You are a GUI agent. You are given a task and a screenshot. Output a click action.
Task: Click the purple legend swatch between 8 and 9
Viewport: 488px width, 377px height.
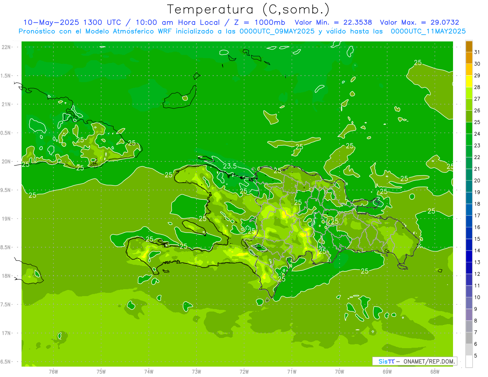[469, 315]
